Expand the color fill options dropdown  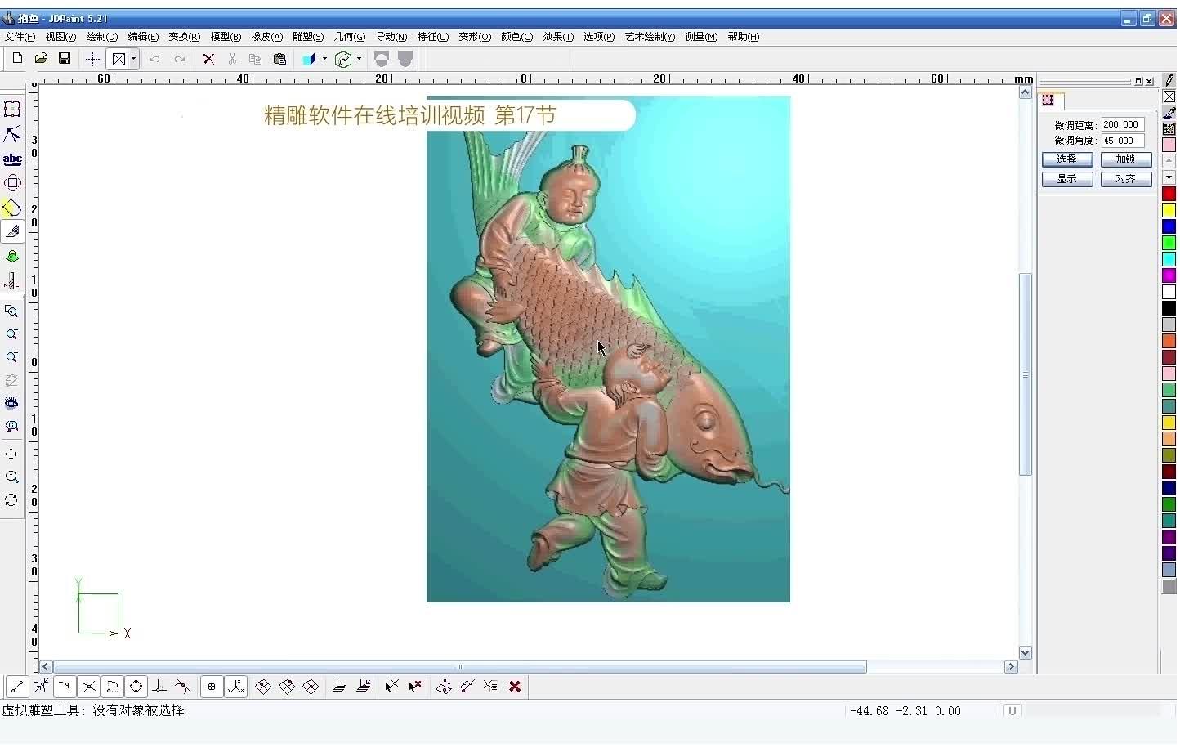click(324, 58)
